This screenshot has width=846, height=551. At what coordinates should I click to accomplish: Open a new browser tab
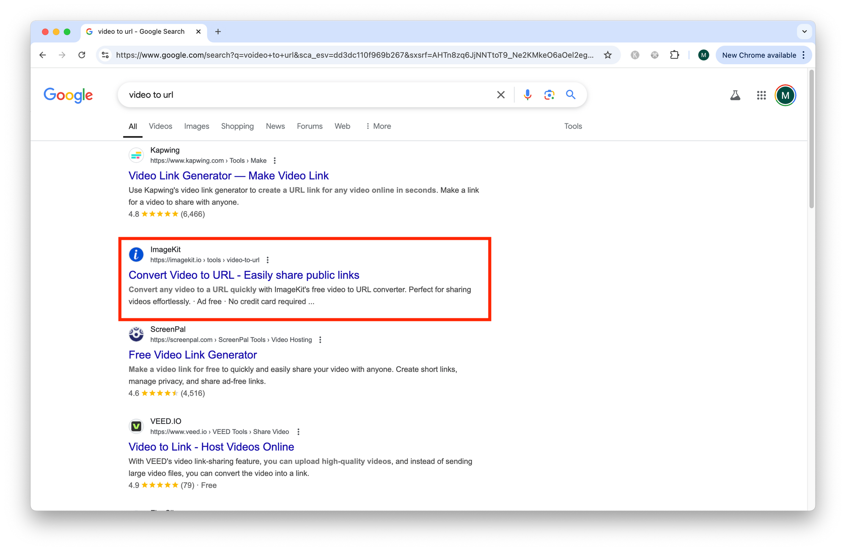click(x=218, y=32)
